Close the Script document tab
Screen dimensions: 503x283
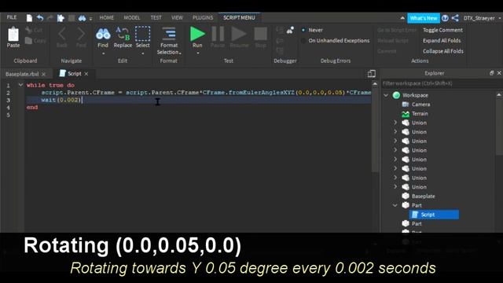(x=86, y=74)
